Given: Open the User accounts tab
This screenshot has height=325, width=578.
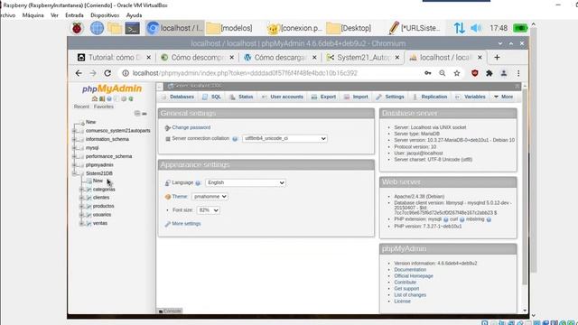Looking at the screenshot, I should click(282, 97).
